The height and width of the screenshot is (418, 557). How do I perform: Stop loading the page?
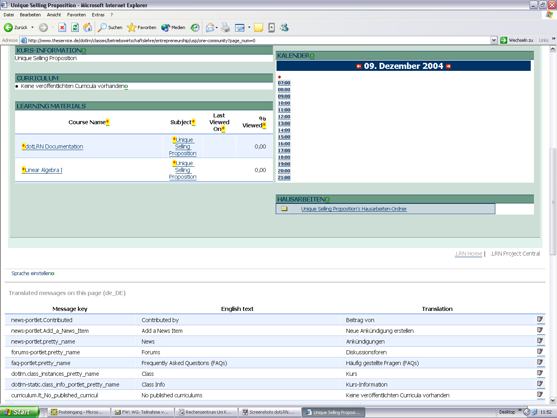point(62,27)
